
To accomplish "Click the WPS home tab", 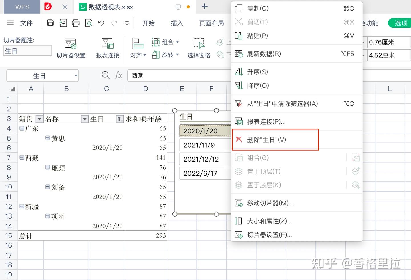I will tap(22, 7).
